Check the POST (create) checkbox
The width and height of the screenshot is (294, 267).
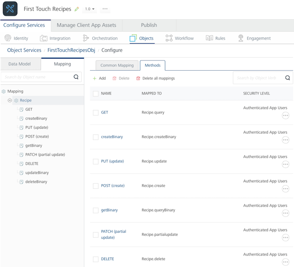point(96,186)
